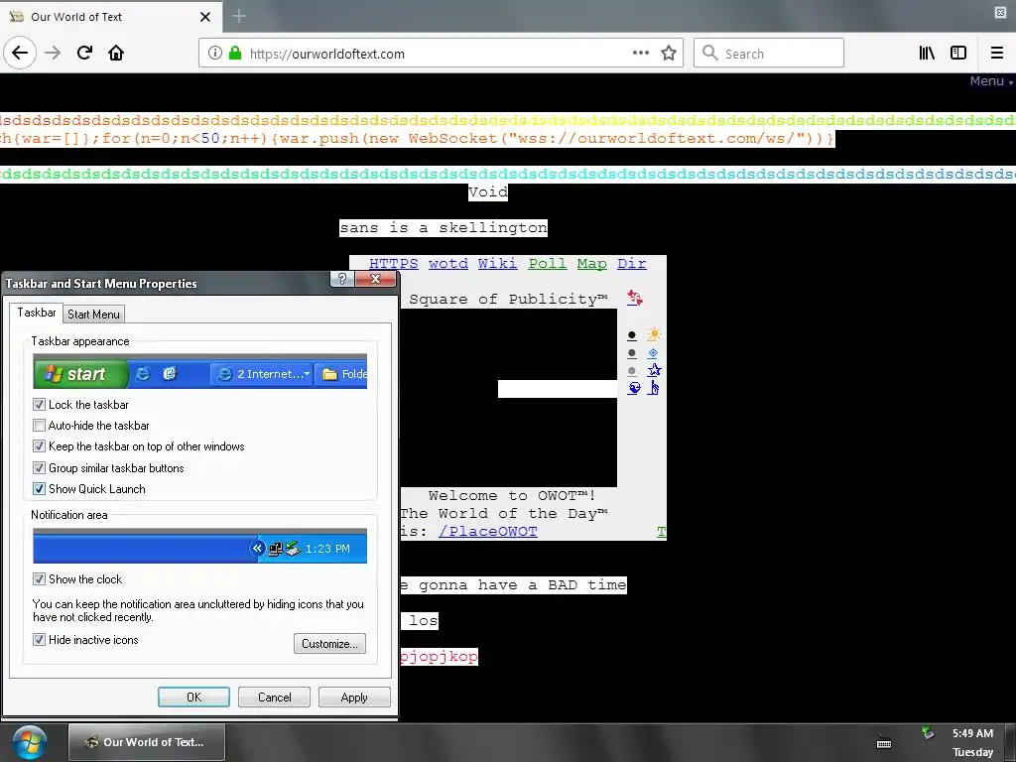Click the blue star icon link

pyautogui.click(x=654, y=370)
